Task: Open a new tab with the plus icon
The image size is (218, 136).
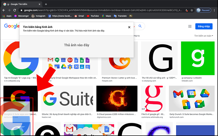Action: point(46,4)
